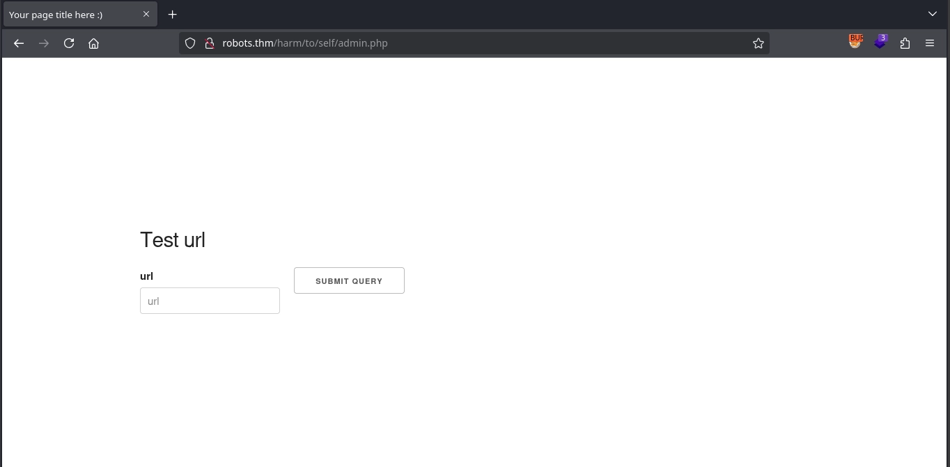Open the Burp extension icon in toolbar
Viewport: 950px width, 467px height.
coord(855,42)
